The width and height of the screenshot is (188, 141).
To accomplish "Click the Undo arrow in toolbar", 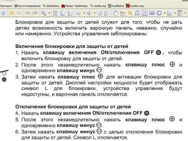I will [x=28, y=13].
